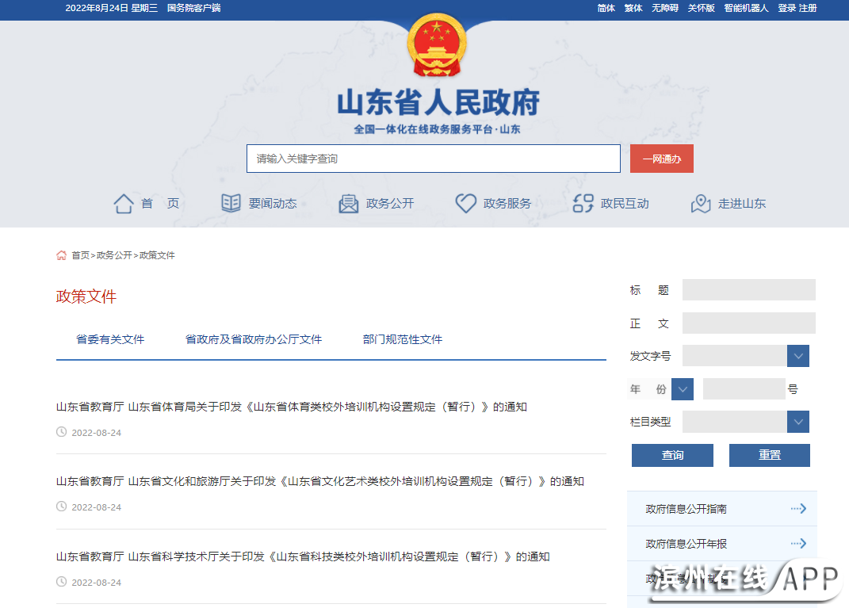849x608 pixels.
Task: Open the 年份 year dropdown
Action: pos(682,389)
